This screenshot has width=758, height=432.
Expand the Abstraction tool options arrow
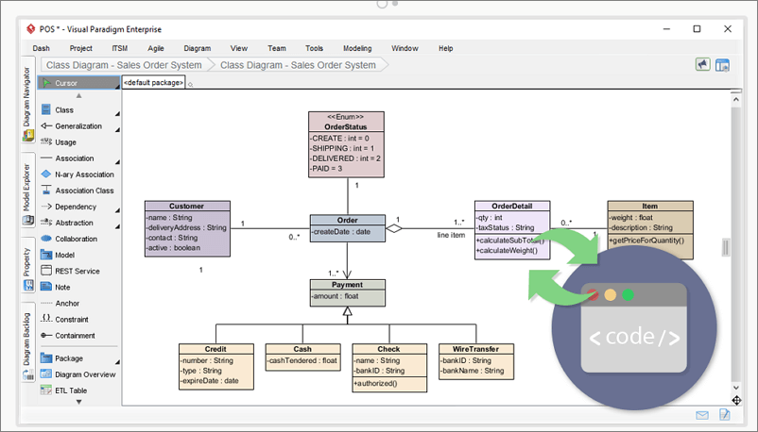117,226
